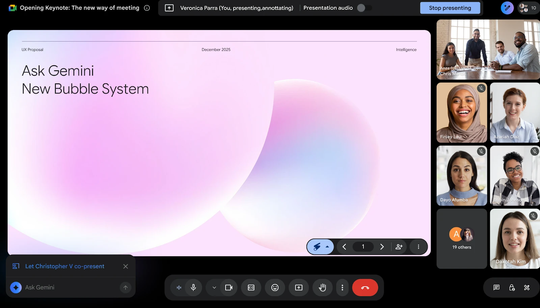Viewport: 540px width, 308px height.
Task: Open activities icon
Action: 527,287
